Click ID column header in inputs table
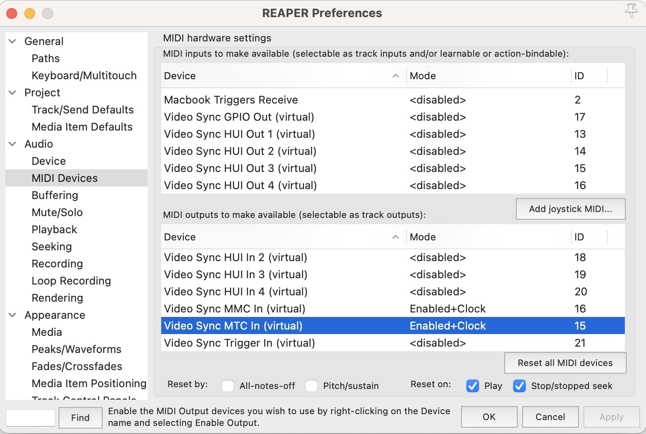646x434 pixels. tap(589, 76)
